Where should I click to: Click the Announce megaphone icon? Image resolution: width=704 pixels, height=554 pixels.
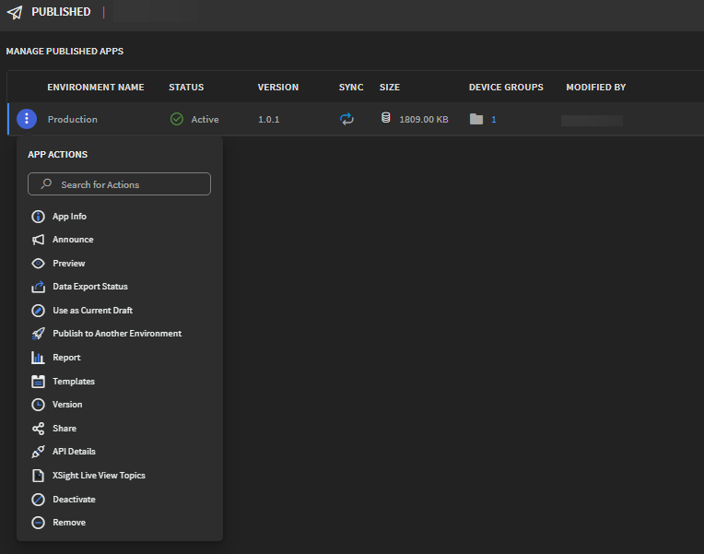pos(38,240)
